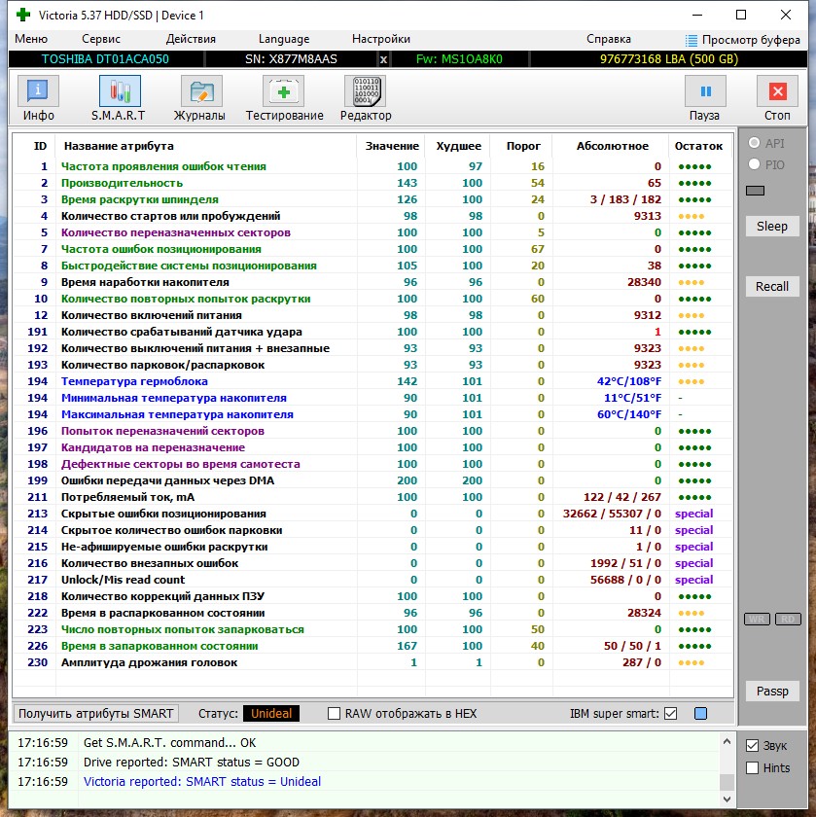Open the Журналы icon
The height and width of the screenshot is (817, 816).
201,91
